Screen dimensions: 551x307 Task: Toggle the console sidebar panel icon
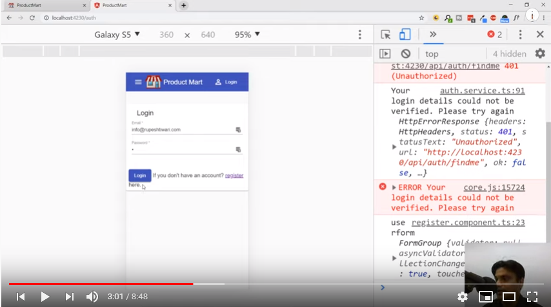(385, 54)
